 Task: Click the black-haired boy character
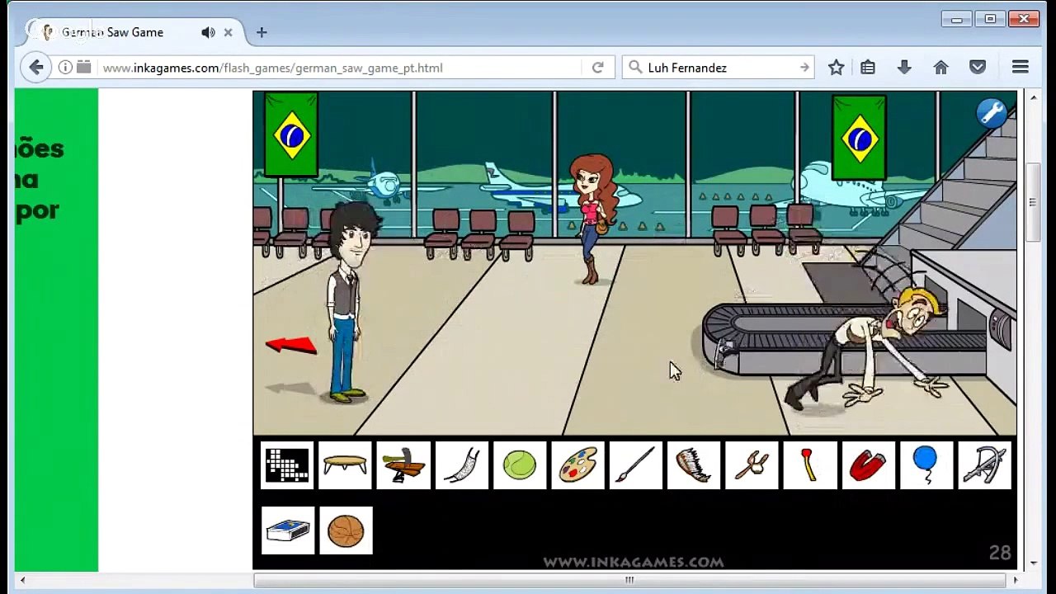pyautogui.click(x=351, y=302)
